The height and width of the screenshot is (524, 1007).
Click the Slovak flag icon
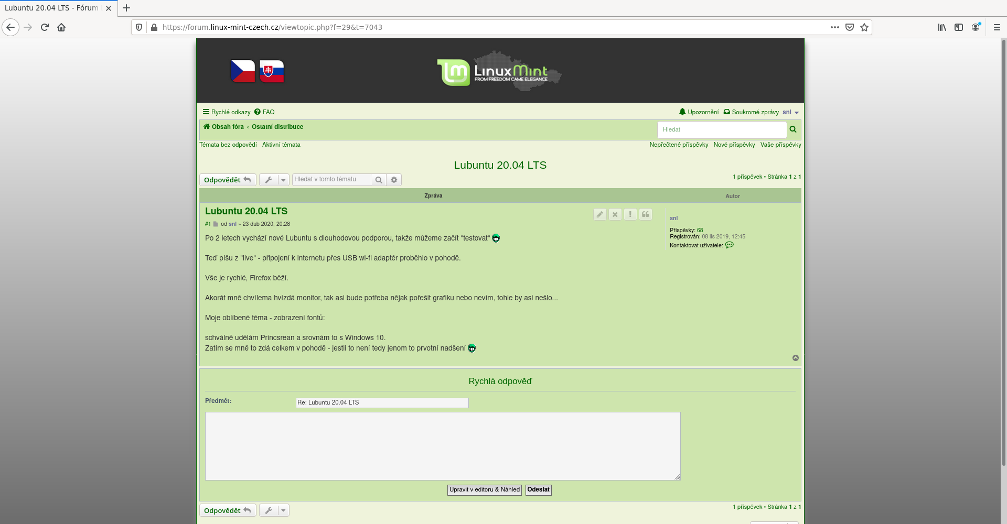click(x=272, y=71)
